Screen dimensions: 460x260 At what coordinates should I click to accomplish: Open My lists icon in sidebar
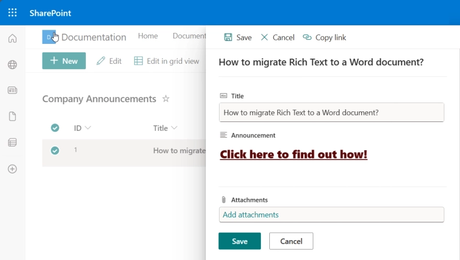click(x=13, y=143)
